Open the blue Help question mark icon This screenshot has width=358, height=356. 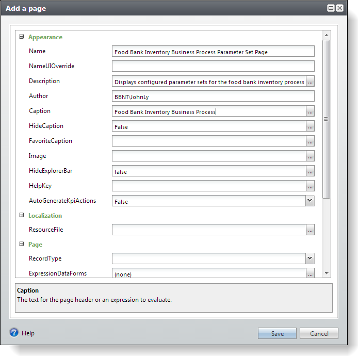coord(14,332)
